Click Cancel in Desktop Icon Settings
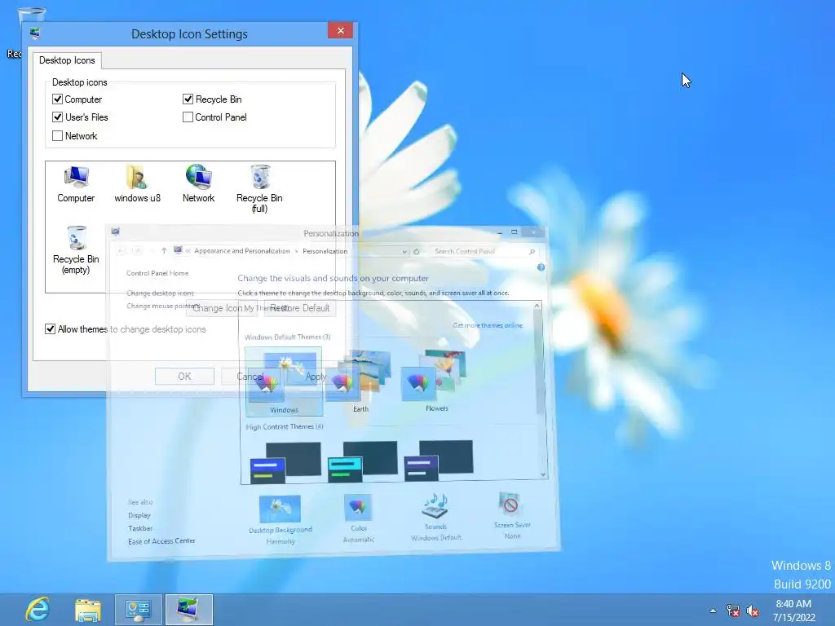 (x=250, y=377)
